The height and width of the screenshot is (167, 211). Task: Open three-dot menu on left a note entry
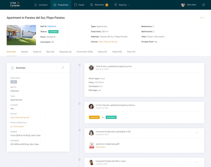[197, 162]
